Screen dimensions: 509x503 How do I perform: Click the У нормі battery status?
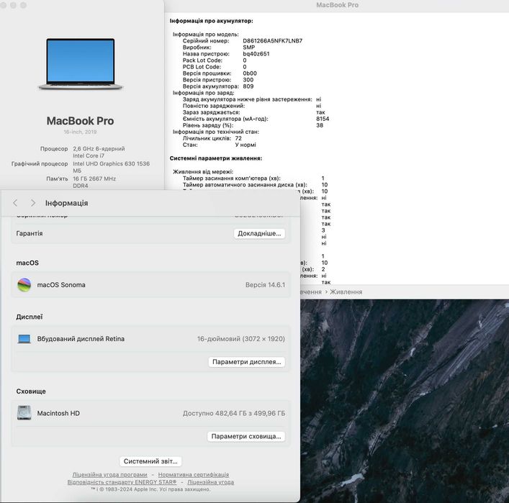click(x=246, y=145)
